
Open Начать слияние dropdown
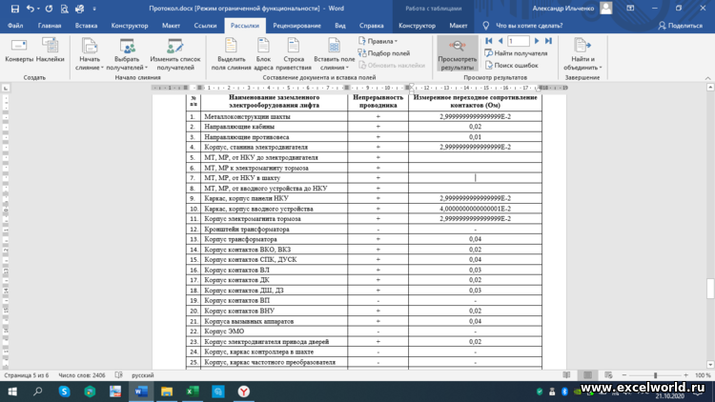[90, 54]
